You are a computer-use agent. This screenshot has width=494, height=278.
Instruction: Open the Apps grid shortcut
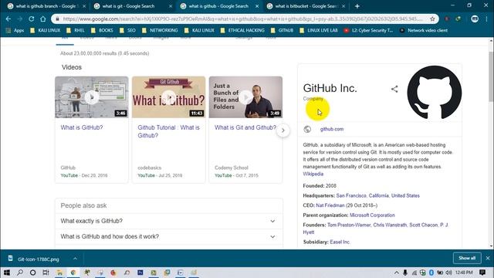15,30
